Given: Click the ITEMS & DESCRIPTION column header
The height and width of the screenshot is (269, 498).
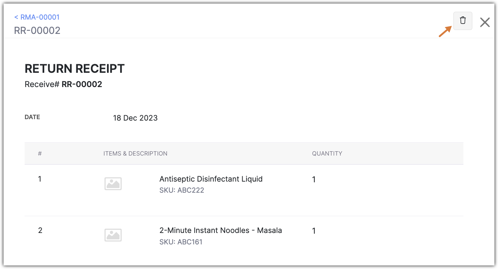Looking at the screenshot, I should (135, 153).
